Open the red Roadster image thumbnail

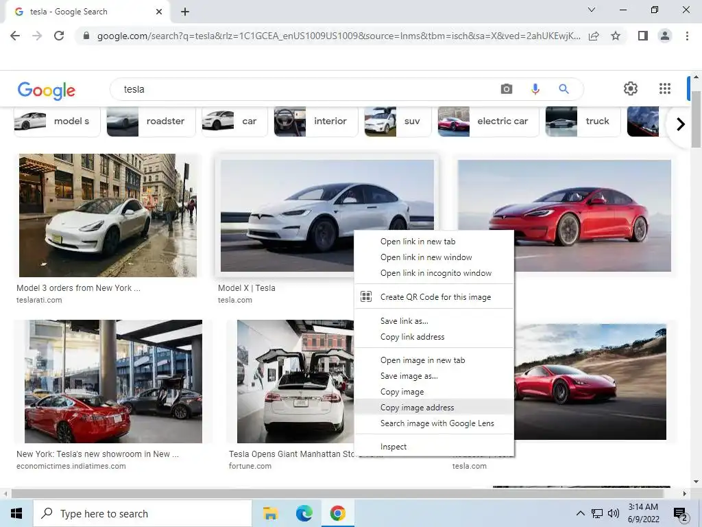590,382
